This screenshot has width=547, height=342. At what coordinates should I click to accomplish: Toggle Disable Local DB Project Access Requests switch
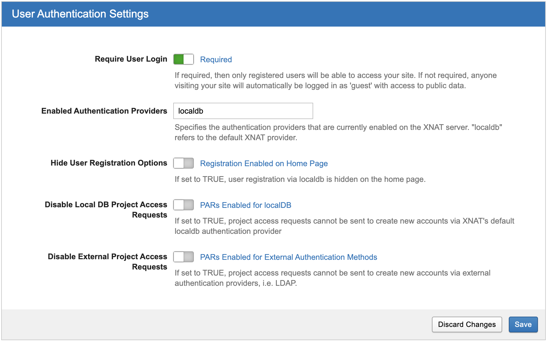tap(183, 205)
